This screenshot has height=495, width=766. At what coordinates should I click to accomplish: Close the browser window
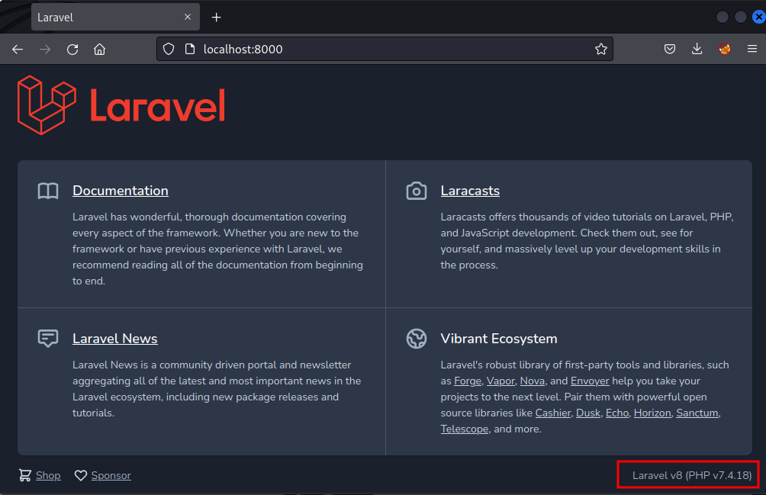[x=758, y=17]
